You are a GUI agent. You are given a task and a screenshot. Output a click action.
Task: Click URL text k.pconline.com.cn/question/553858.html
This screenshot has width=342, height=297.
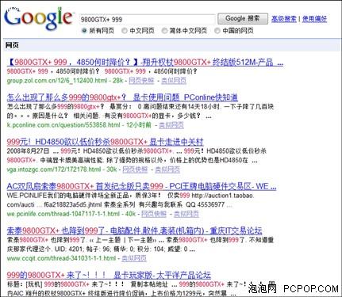coord(63,125)
